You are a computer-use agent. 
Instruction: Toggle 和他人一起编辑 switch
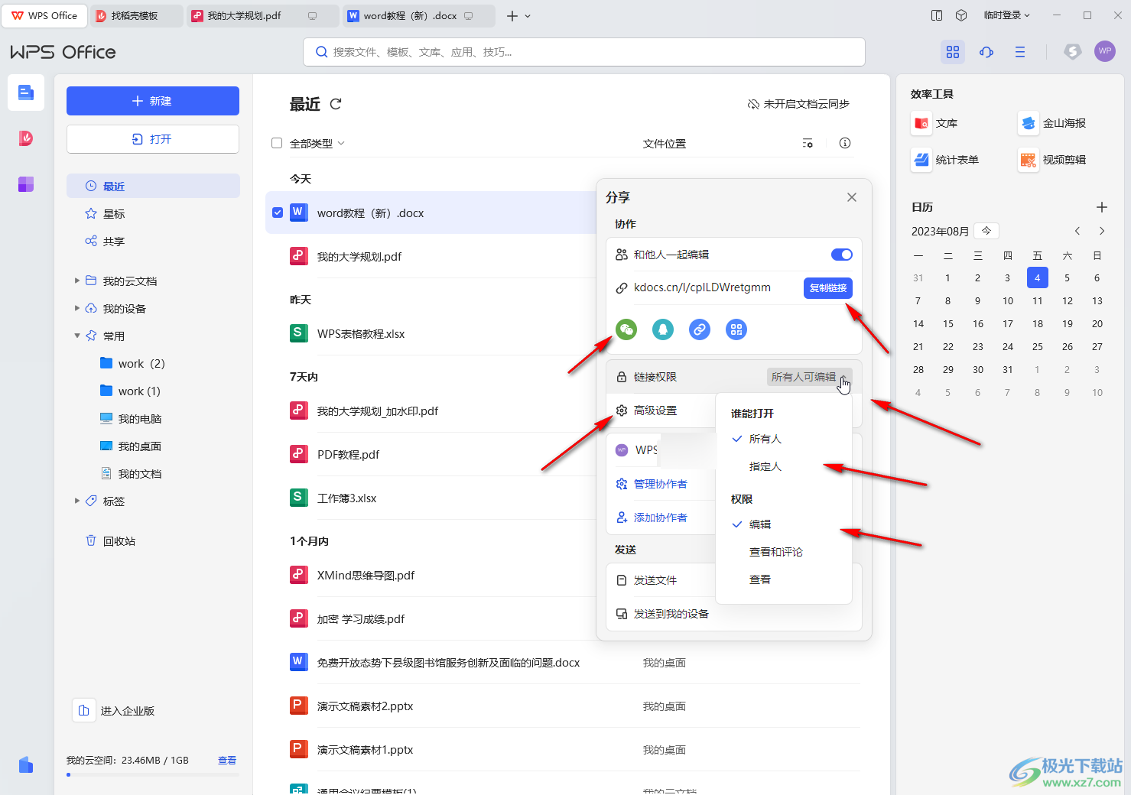click(841, 255)
